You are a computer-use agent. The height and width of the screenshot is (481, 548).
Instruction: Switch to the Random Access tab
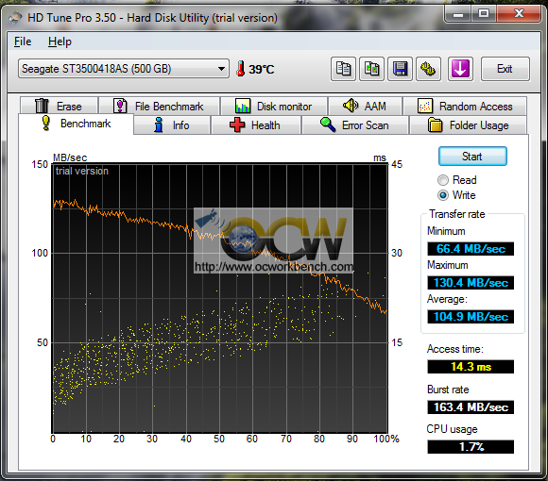click(x=465, y=106)
